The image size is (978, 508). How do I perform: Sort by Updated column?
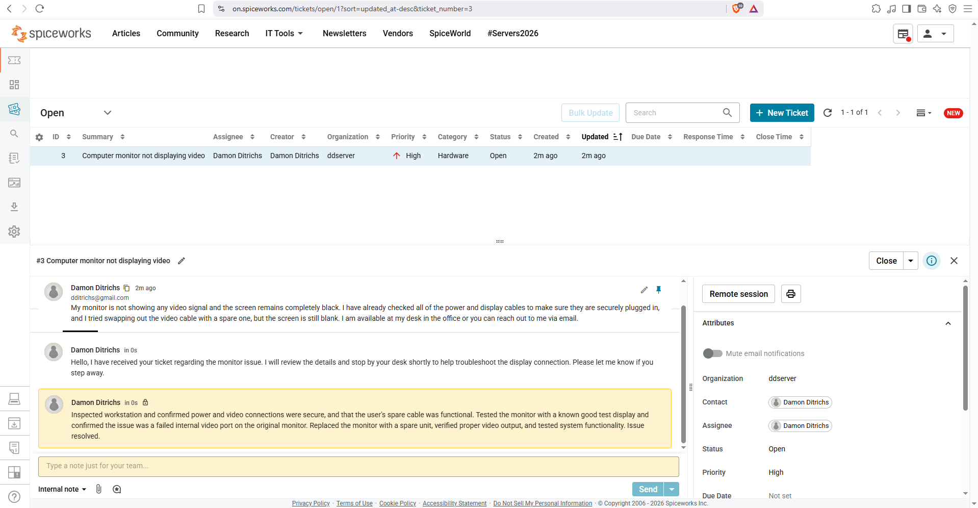point(602,137)
